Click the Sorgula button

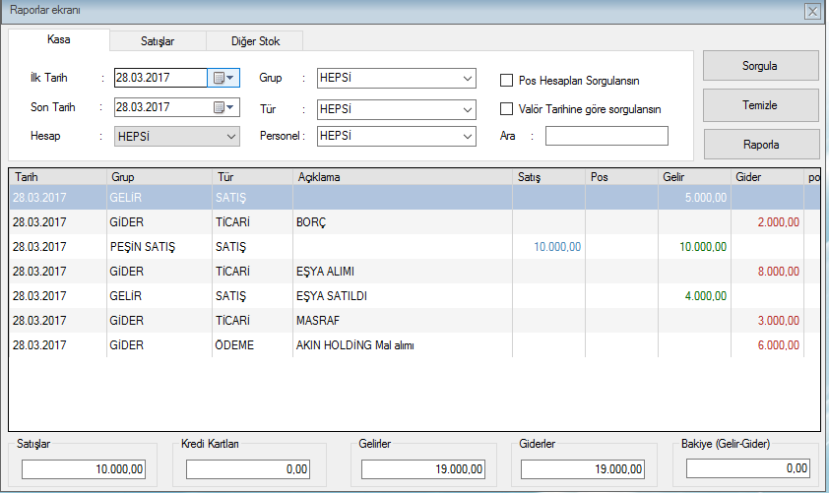(760, 66)
